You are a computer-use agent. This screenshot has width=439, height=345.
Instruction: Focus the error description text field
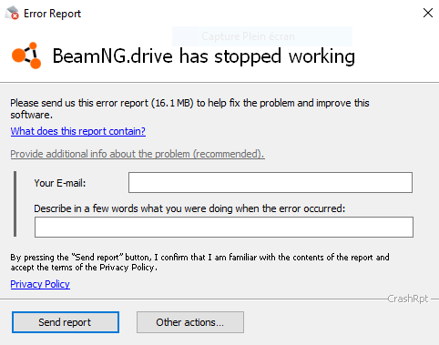pyautogui.click(x=224, y=227)
